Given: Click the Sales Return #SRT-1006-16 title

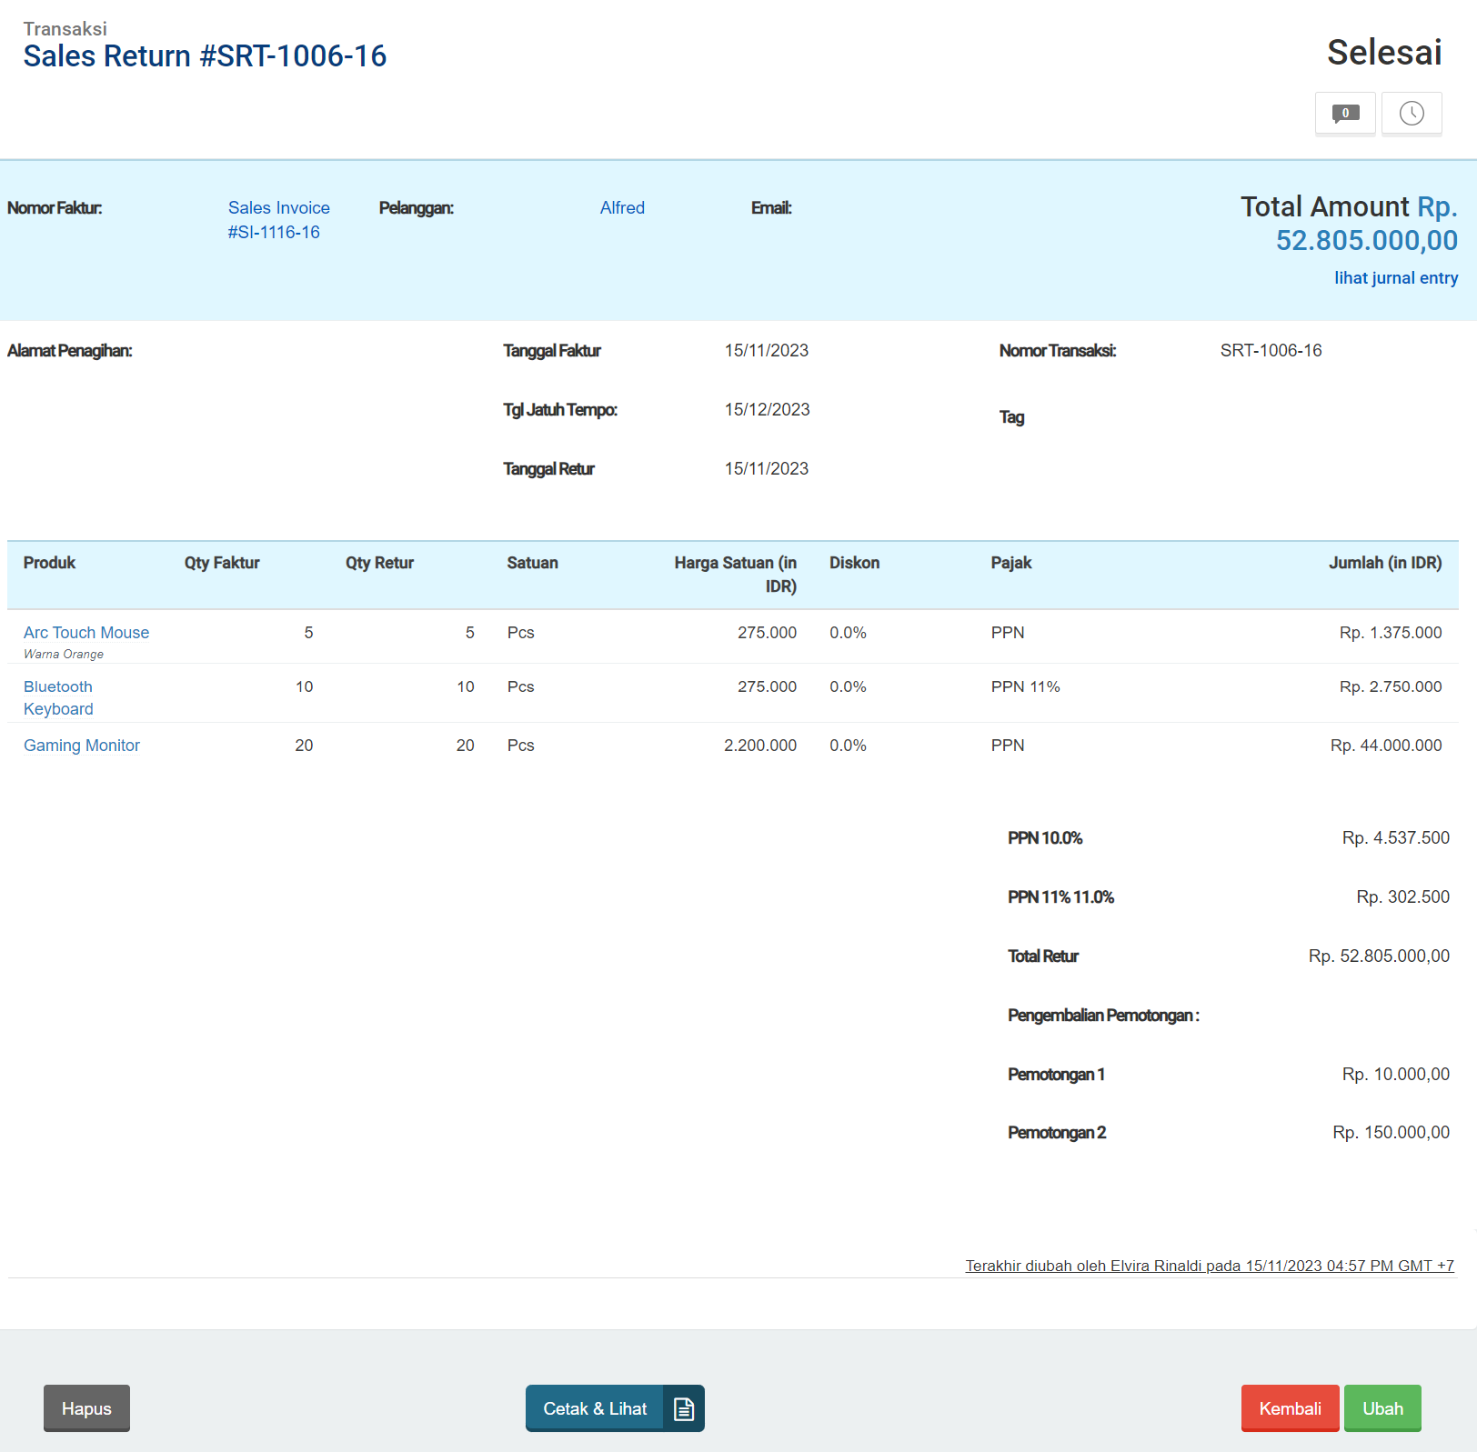Looking at the screenshot, I should (x=205, y=56).
